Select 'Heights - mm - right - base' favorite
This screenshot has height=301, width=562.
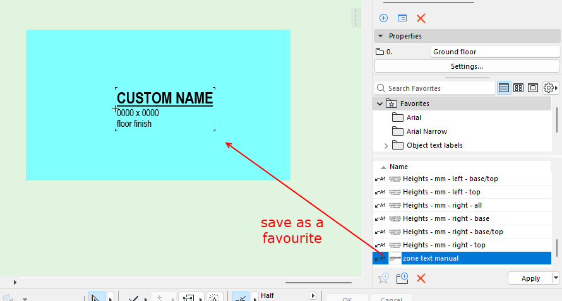[462, 218]
